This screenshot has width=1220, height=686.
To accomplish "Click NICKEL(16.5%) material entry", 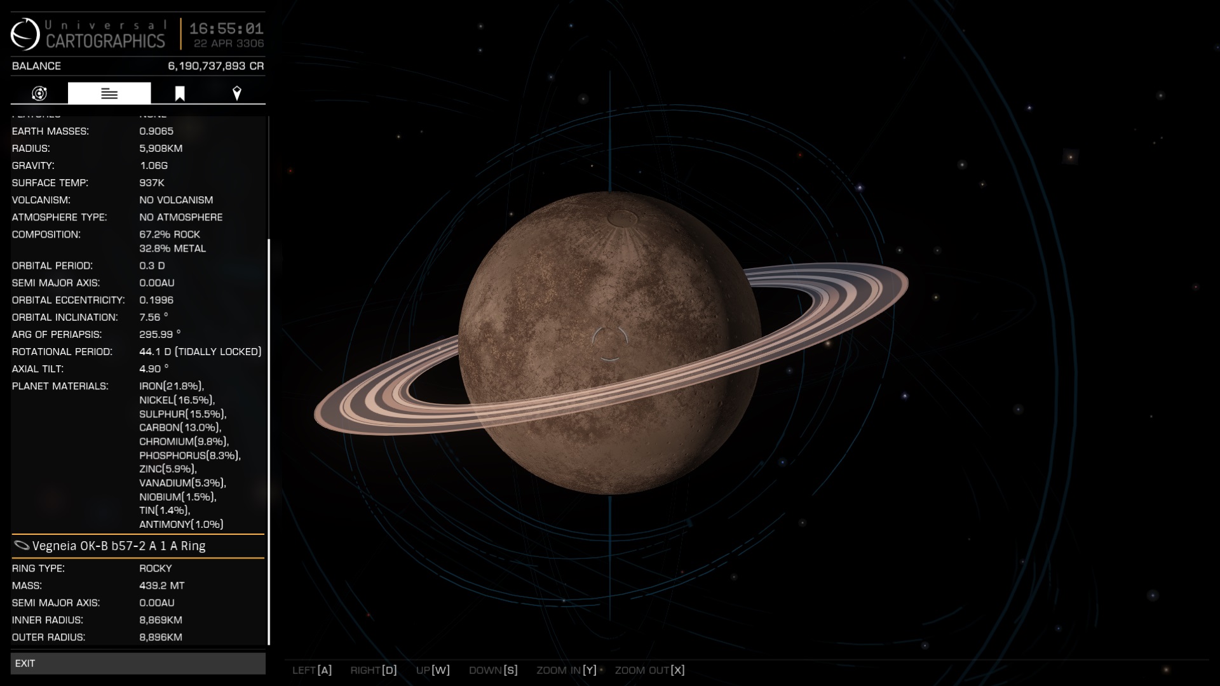I will coord(177,400).
